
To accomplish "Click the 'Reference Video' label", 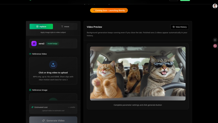I will click(39, 54).
